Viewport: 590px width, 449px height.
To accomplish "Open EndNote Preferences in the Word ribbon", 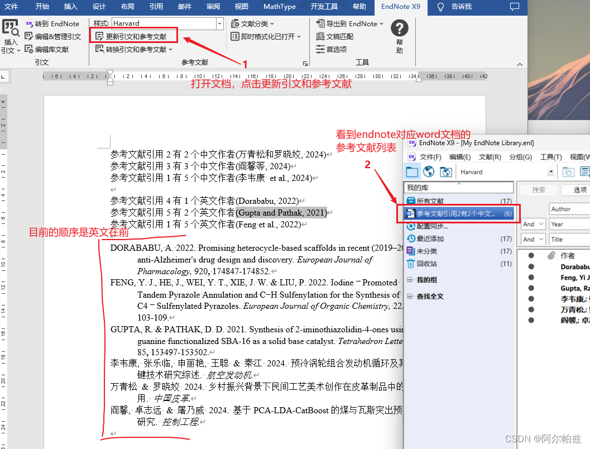I will coord(331,49).
